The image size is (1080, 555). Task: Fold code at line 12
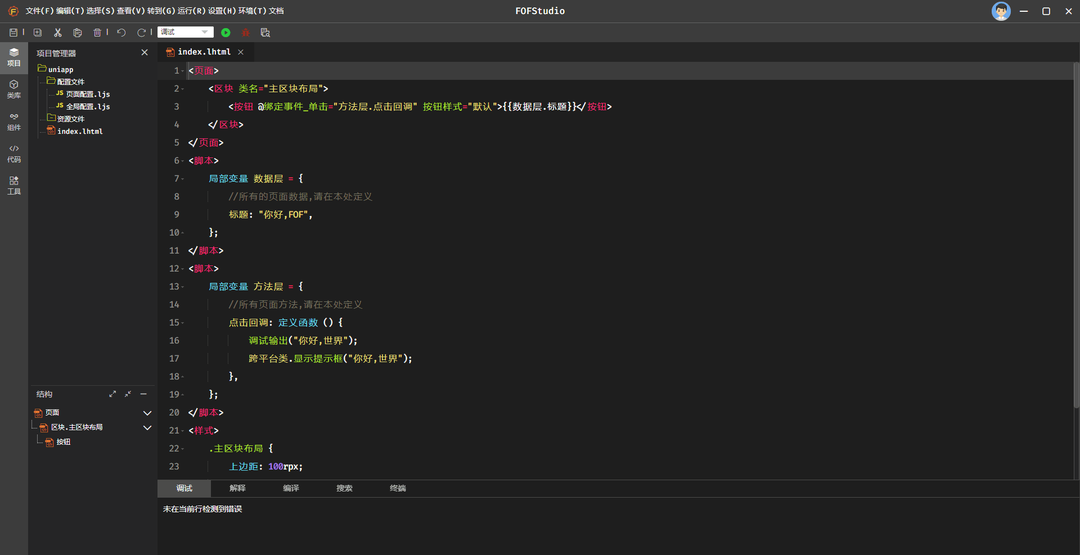click(x=183, y=269)
